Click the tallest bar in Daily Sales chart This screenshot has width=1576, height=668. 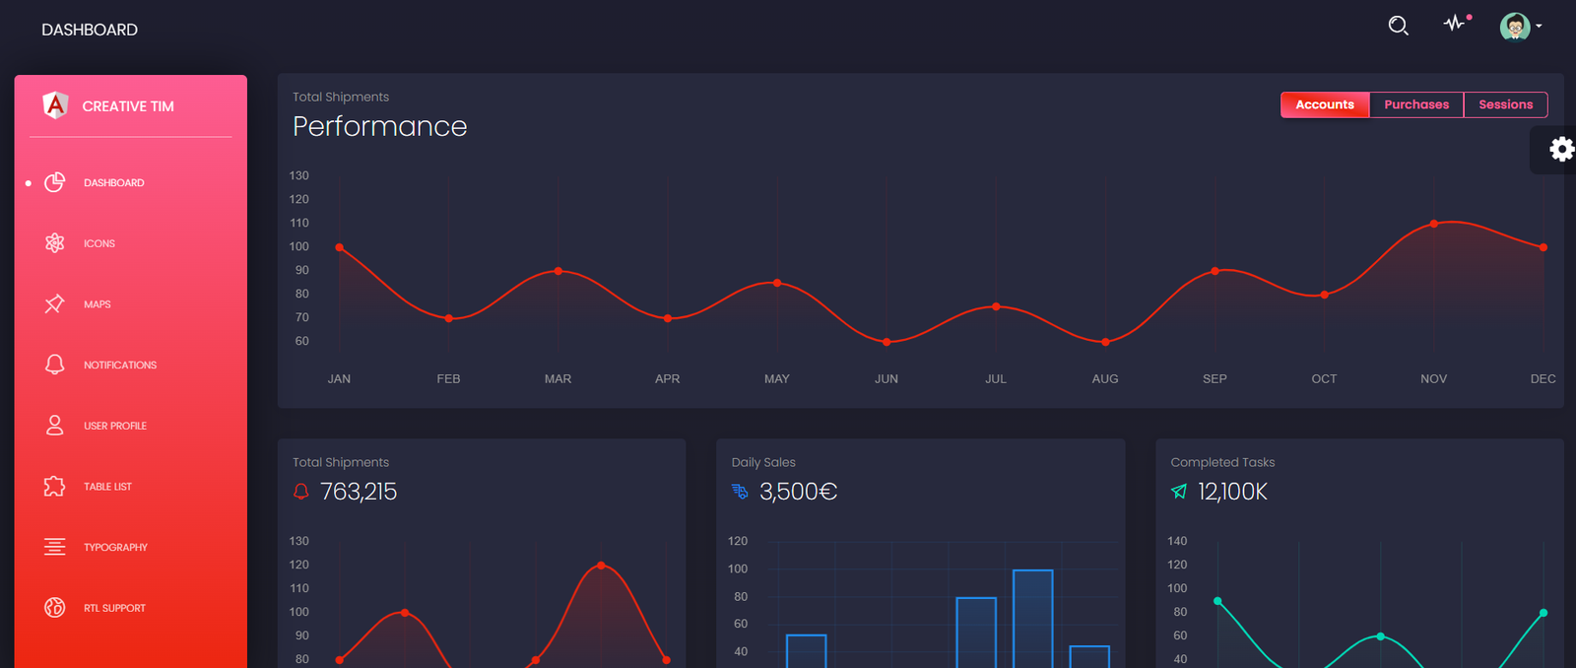pos(1033,619)
